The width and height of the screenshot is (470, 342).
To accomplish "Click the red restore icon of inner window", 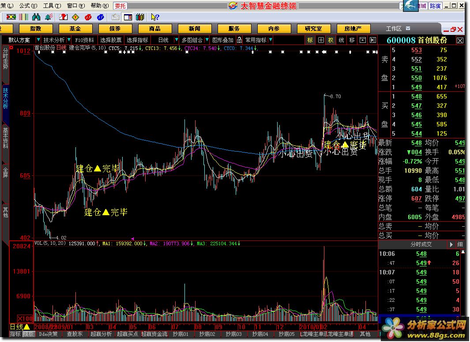I will 453,30.
